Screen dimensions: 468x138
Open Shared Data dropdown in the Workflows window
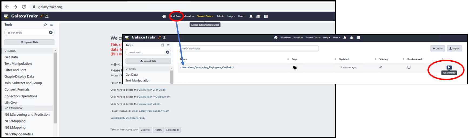[x=313, y=38]
